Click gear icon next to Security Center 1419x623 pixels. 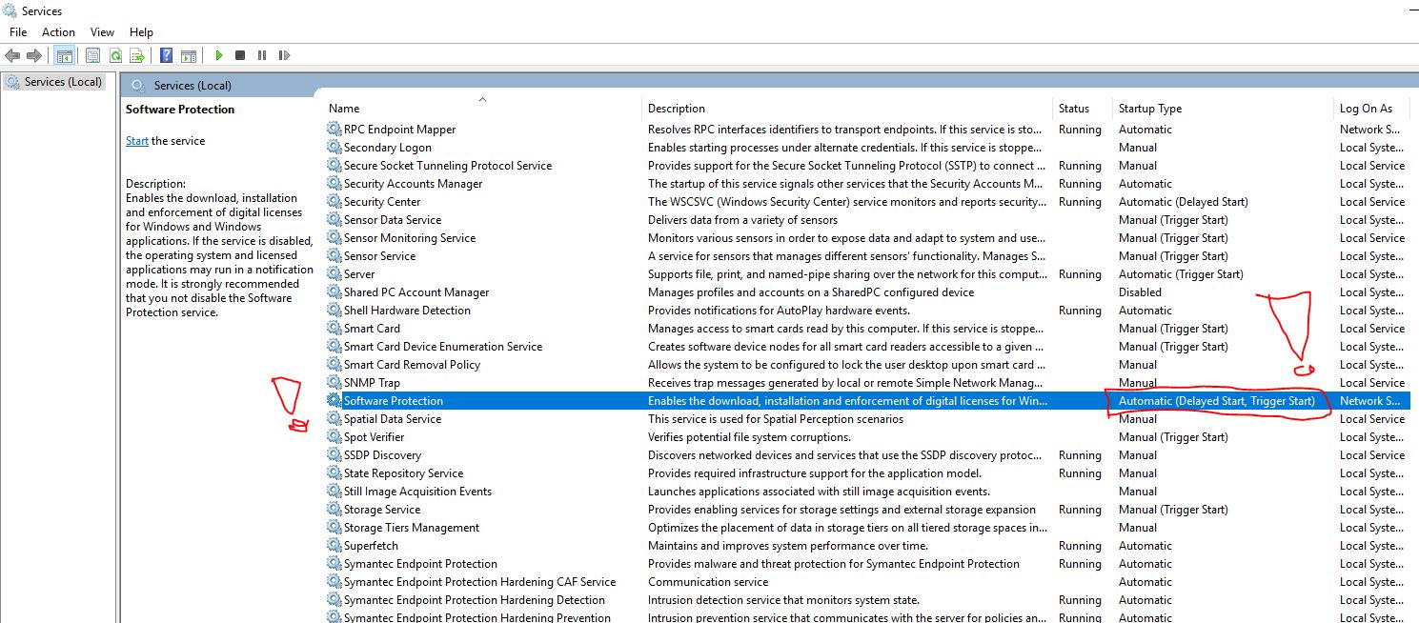coord(334,201)
